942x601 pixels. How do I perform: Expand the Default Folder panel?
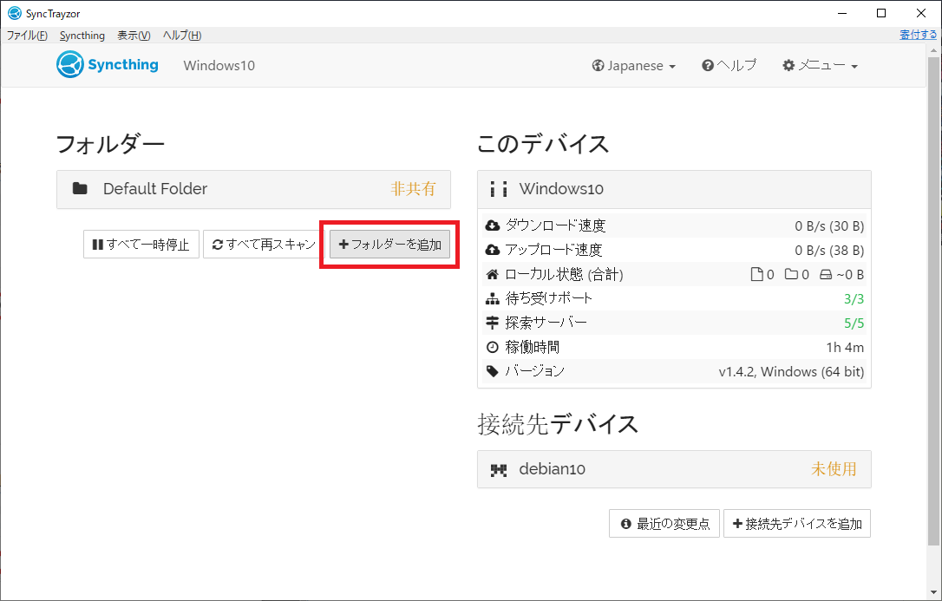pyautogui.click(x=253, y=189)
